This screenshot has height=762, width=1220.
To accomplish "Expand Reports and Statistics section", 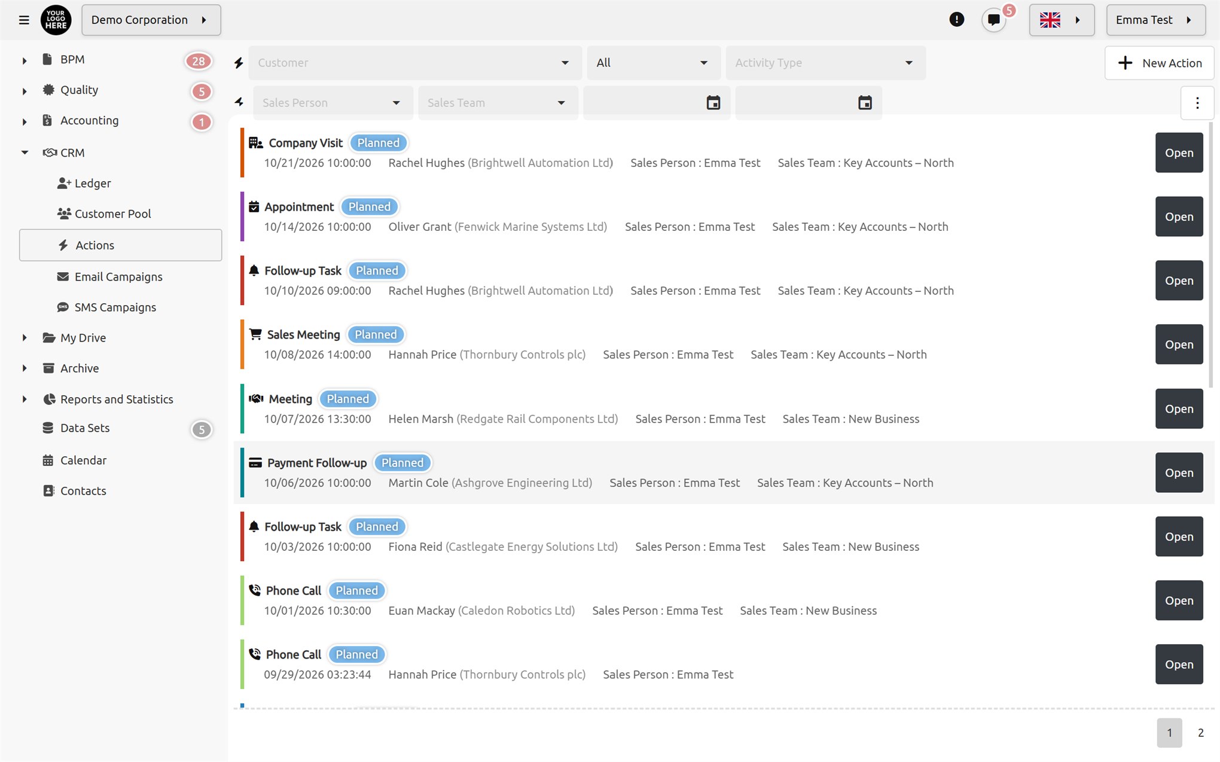I will point(25,399).
